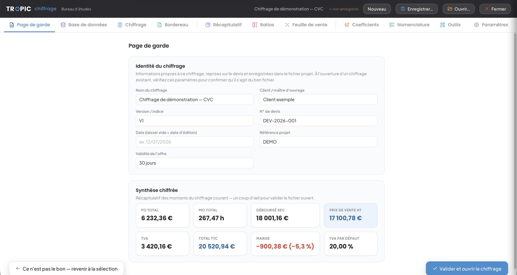Click the Enregistrer… button
The image size is (517, 275).
[x=417, y=9]
